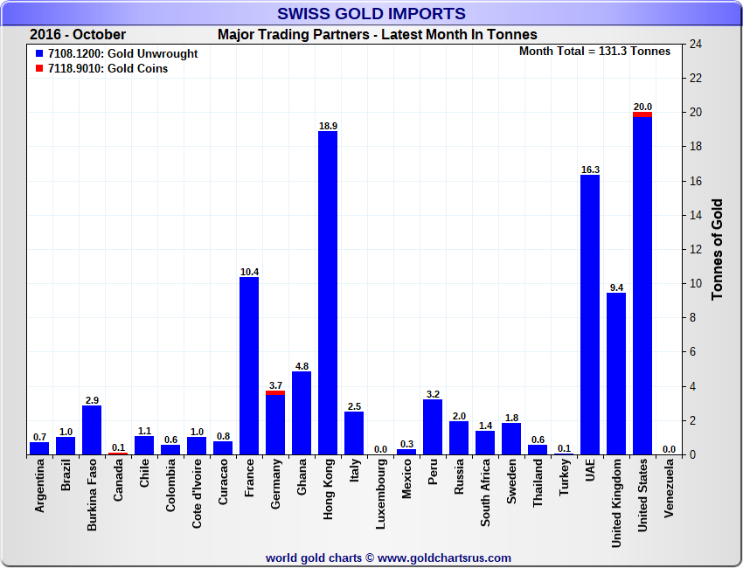Click the France bar
743x568 pixels.
coord(249,365)
